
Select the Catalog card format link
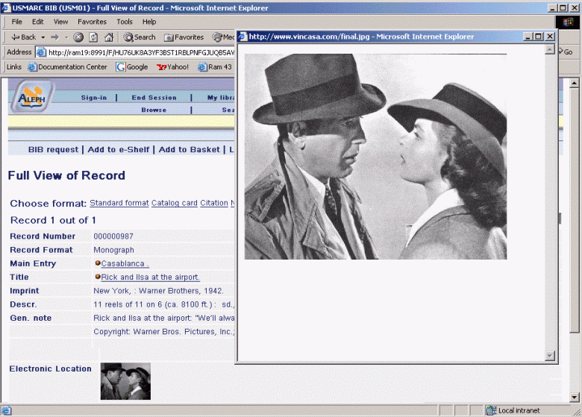174,203
